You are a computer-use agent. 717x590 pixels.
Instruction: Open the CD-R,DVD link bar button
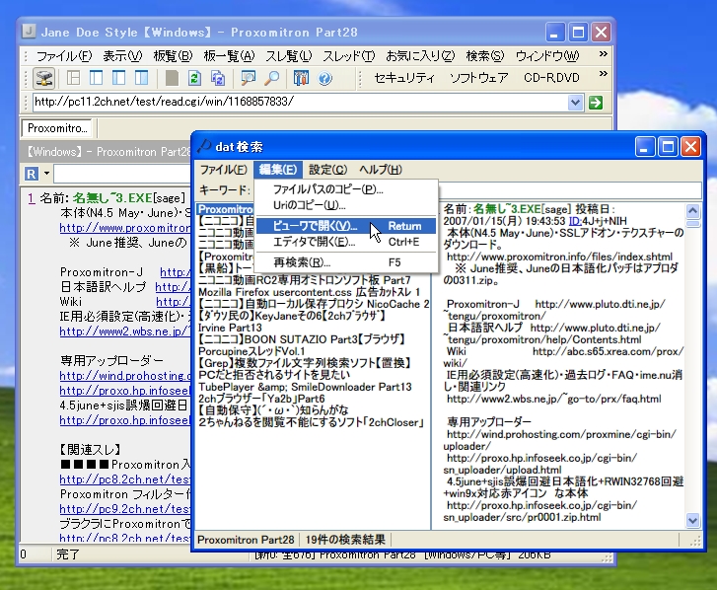coord(551,78)
